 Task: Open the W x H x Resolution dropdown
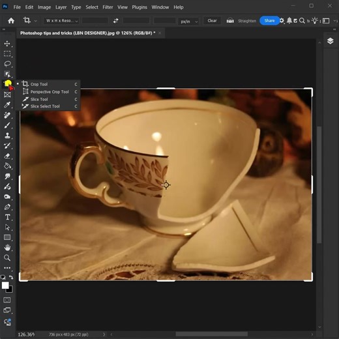pyautogui.click(x=62, y=21)
